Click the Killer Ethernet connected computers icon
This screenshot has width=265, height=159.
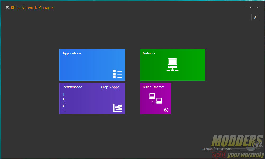pyautogui.click(x=155, y=98)
